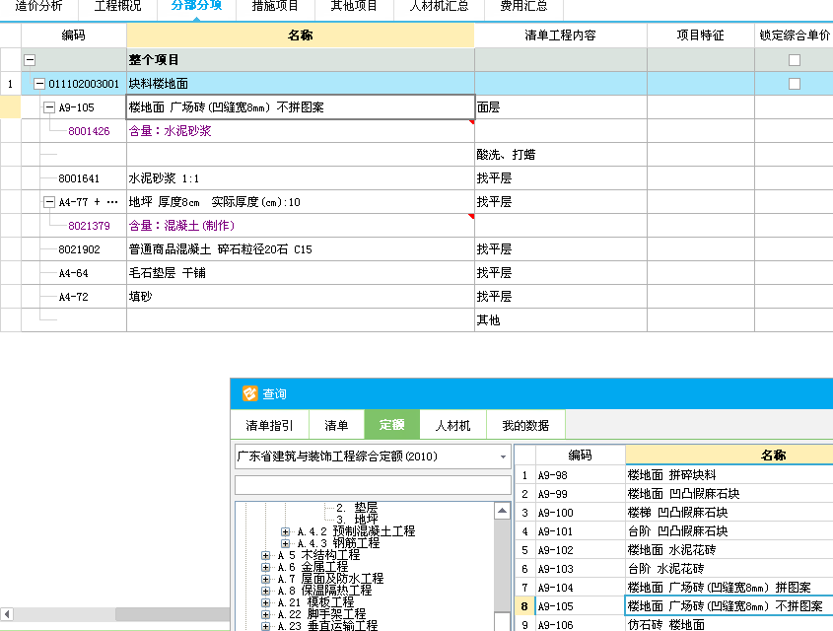Switch to 清单 tab in query dialog

tap(336, 425)
